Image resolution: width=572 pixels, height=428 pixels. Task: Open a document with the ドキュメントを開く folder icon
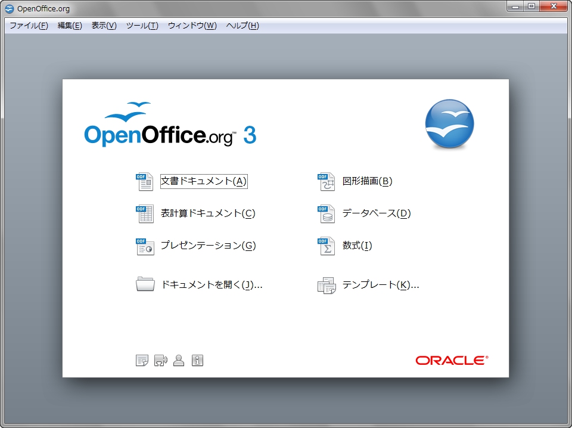pyautogui.click(x=142, y=284)
